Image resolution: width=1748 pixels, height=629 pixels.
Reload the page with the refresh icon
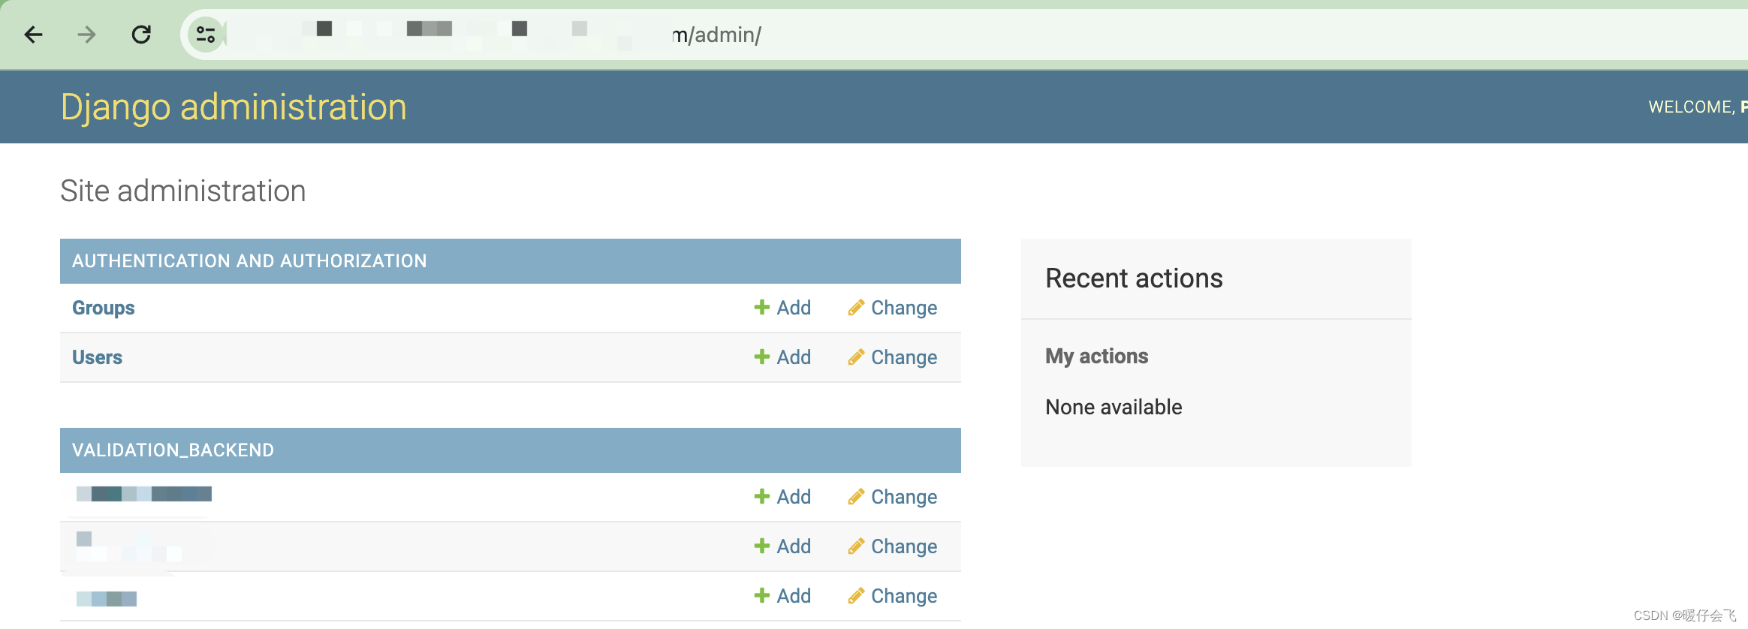(141, 35)
